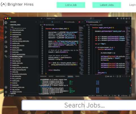
Task: Open the Extensions view icon
Action: point(6,42)
